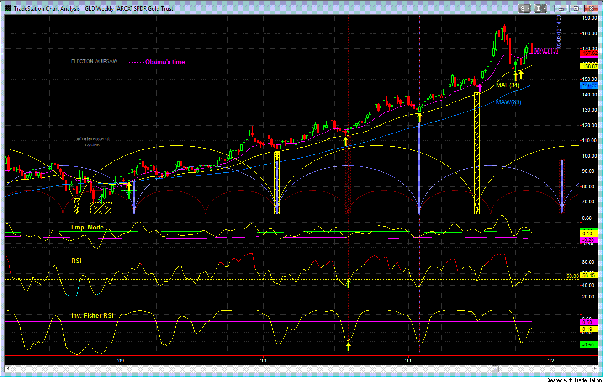Viewport: 603px width, 383px height.
Task: Click the '12 year label on time axis
Action: 551,360
